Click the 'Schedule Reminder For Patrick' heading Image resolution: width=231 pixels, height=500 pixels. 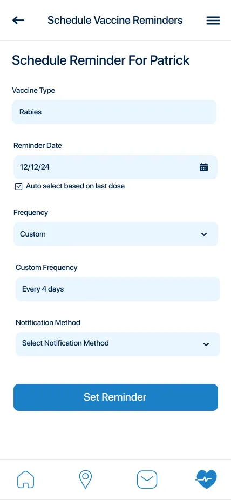[x=101, y=60]
